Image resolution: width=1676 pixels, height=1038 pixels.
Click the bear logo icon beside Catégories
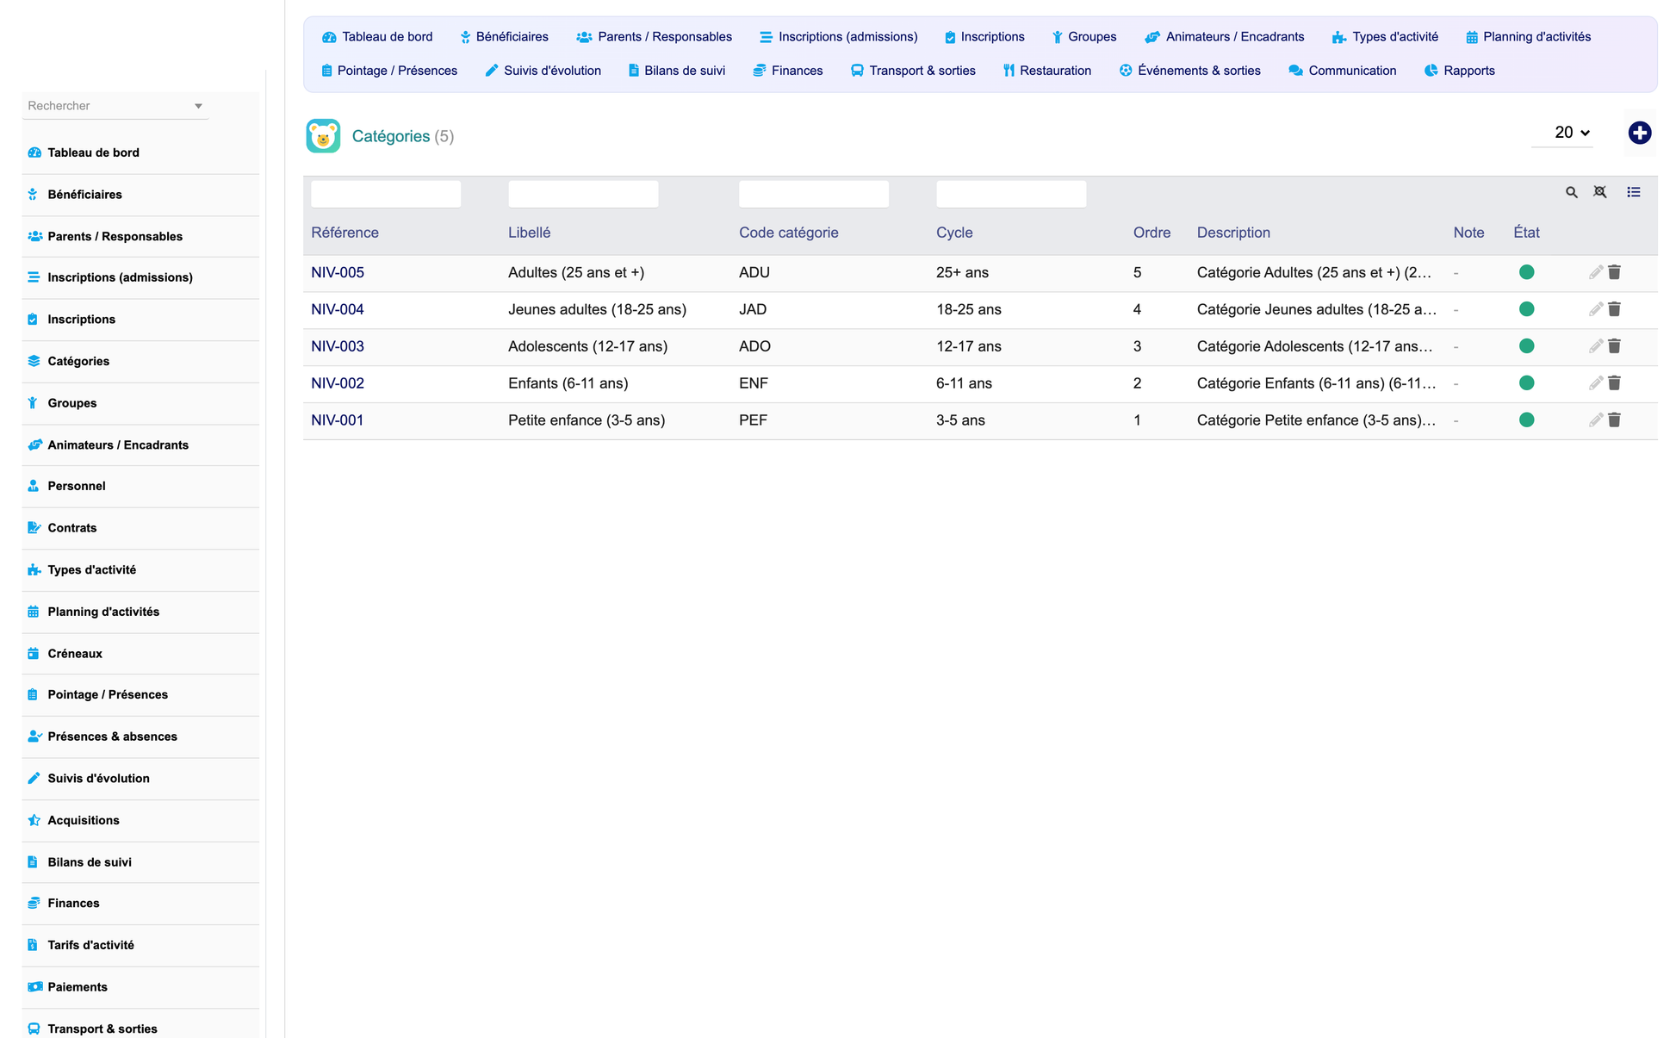coord(323,136)
